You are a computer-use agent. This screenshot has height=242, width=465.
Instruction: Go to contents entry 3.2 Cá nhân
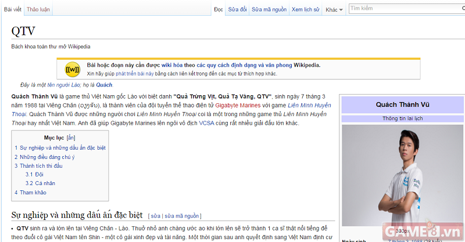coord(40,183)
